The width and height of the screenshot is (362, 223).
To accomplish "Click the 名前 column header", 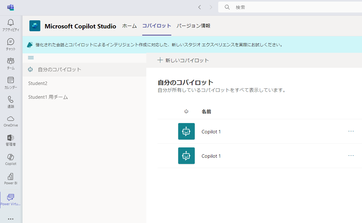I will coord(206,111).
